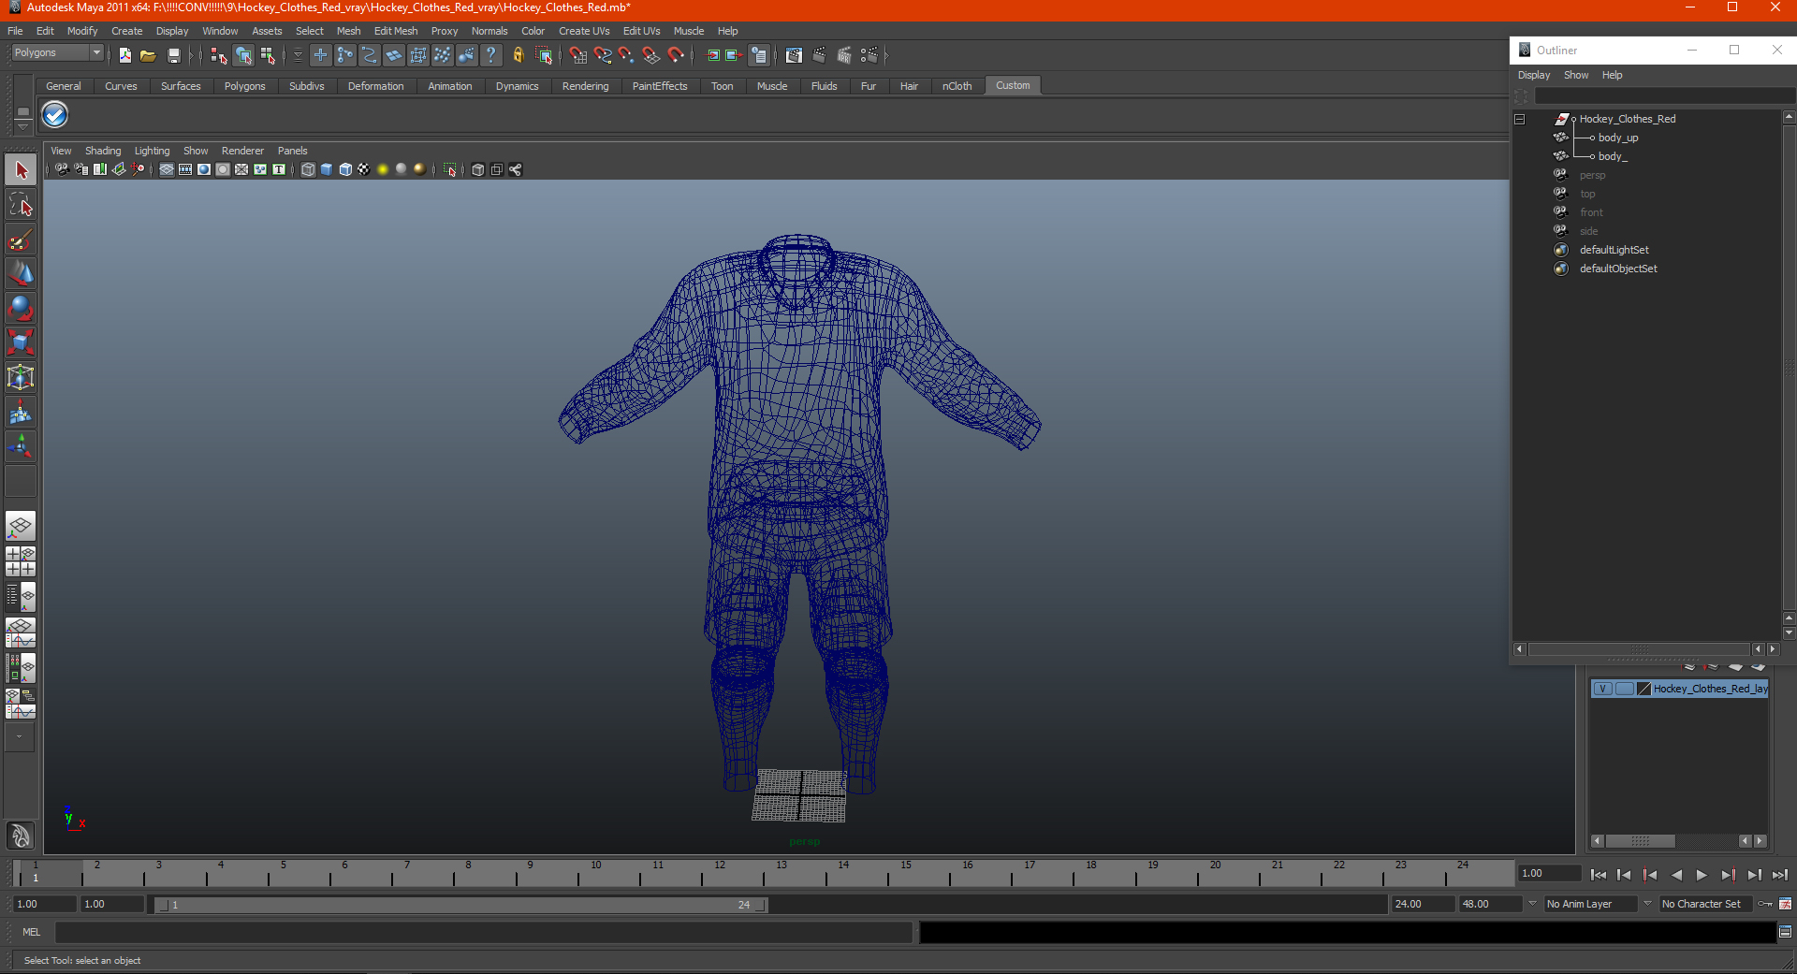Toggle wireframe on shaded in viewport

point(345,169)
